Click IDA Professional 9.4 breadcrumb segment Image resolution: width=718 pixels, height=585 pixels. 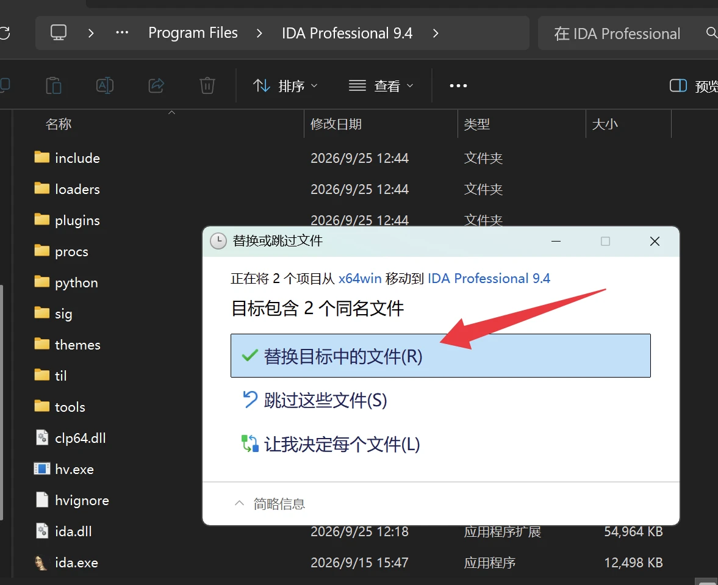coord(347,33)
